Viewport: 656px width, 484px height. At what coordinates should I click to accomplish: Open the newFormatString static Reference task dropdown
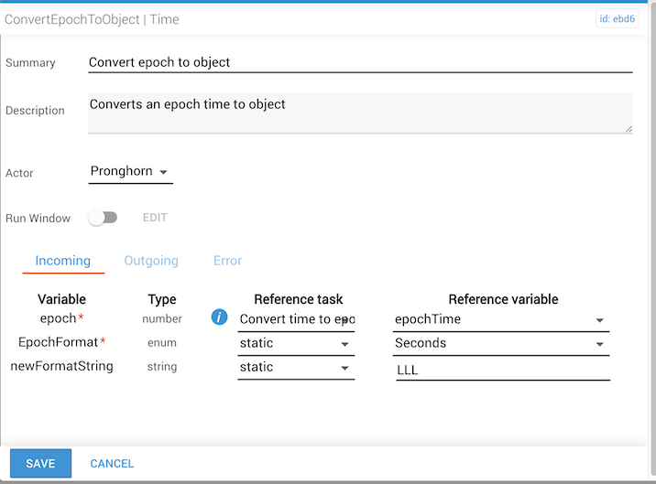(295, 367)
